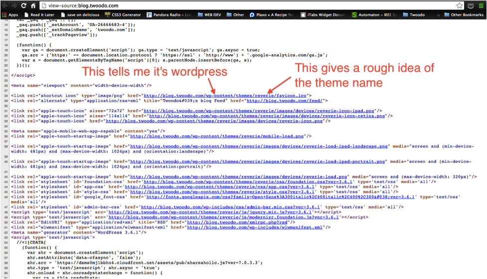The width and height of the screenshot is (487, 279).
Task: Show hidden bookmarks with the » chevron
Action: coord(438,14)
